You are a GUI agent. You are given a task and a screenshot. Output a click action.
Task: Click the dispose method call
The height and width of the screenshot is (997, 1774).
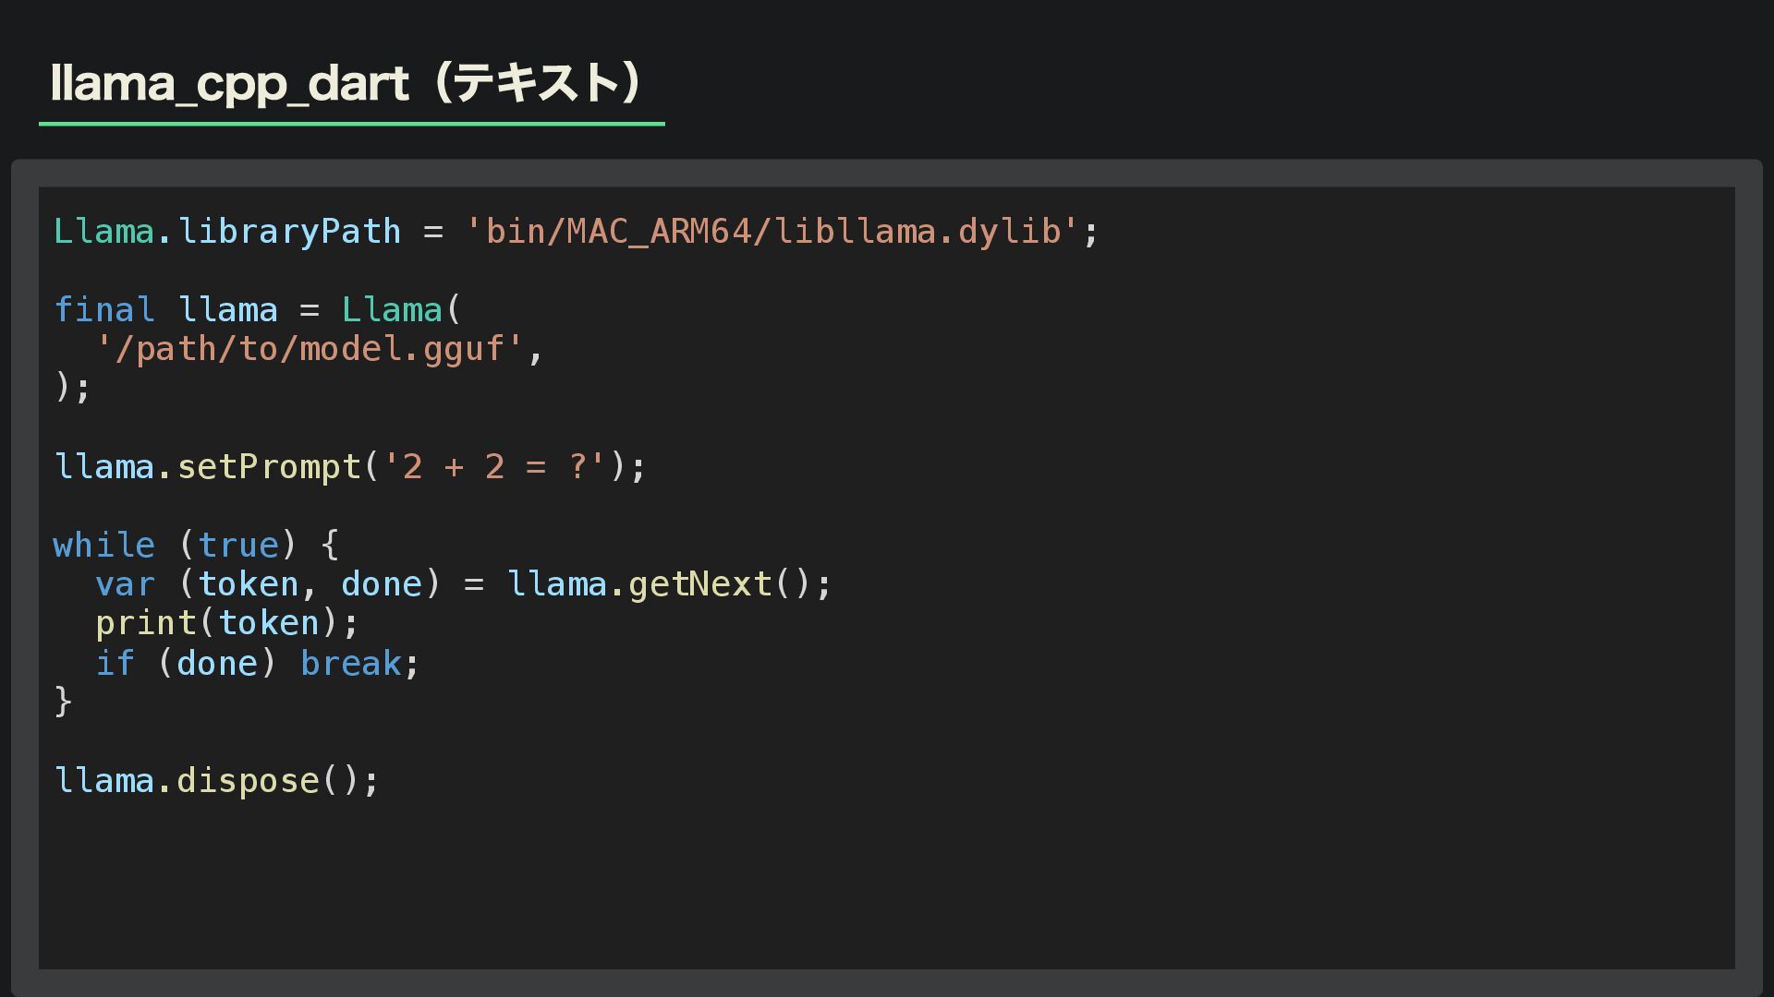[x=248, y=781]
